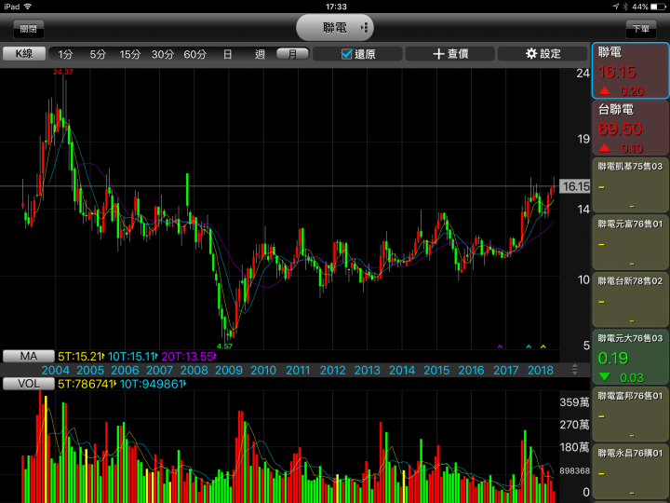Tap the chart resize handle beside the timeline
The width and height of the screenshot is (670, 503).
click(575, 370)
